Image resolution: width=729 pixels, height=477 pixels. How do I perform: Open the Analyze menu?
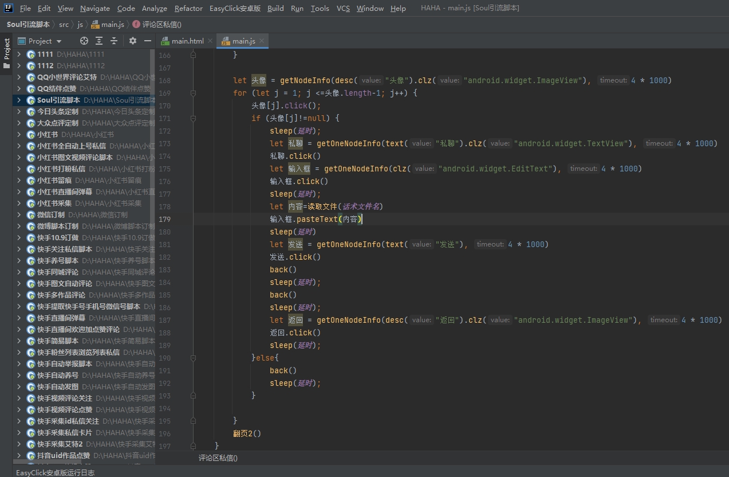pyautogui.click(x=155, y=9)
